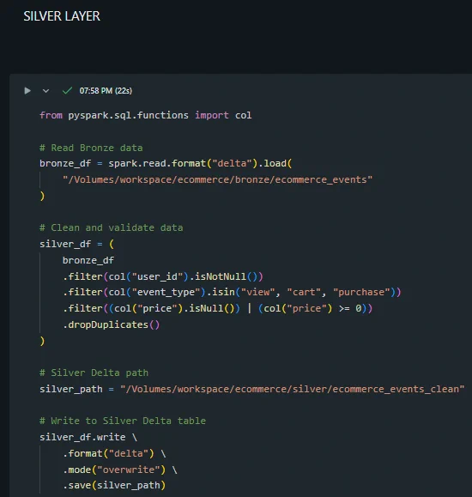This screenshot has height=497, width=472.
Task: Click the '# Clean and validate data' comment
Action: point(112,227)
